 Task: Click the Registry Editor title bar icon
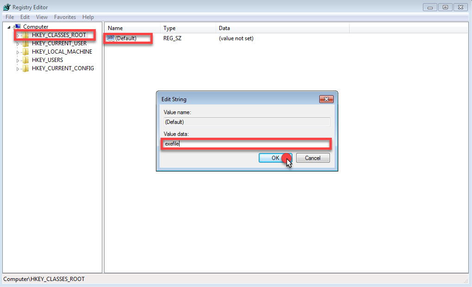pos(6,7)
